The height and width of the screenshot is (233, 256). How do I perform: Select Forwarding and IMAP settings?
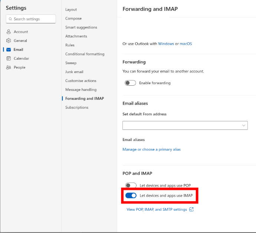pyautogui.click(x=85, y=98)
